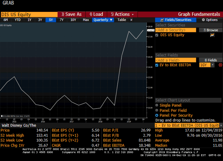Expand the 1GY period dropdown arrow
223x161 pixels.
(x=213, y=65)
